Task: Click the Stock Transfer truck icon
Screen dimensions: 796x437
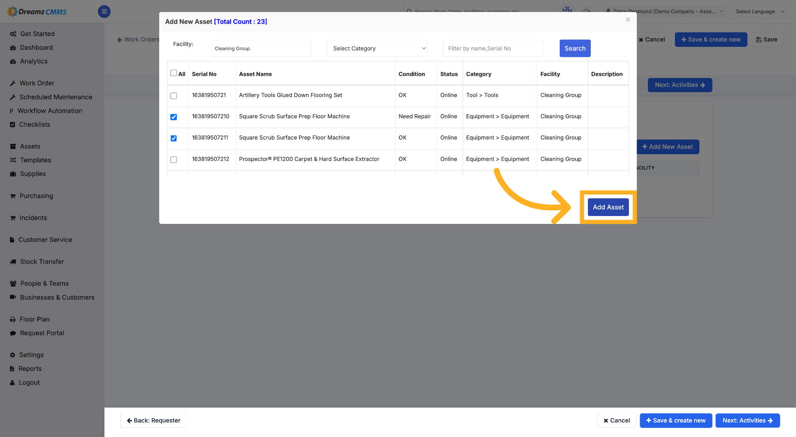Action: point(13,262)
